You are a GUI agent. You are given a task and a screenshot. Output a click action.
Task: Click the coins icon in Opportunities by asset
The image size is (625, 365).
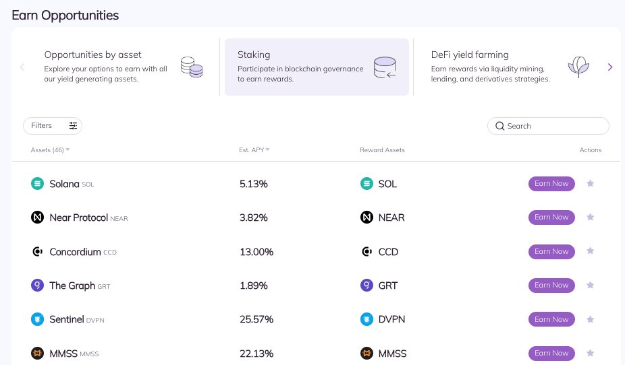coord(192,67)
